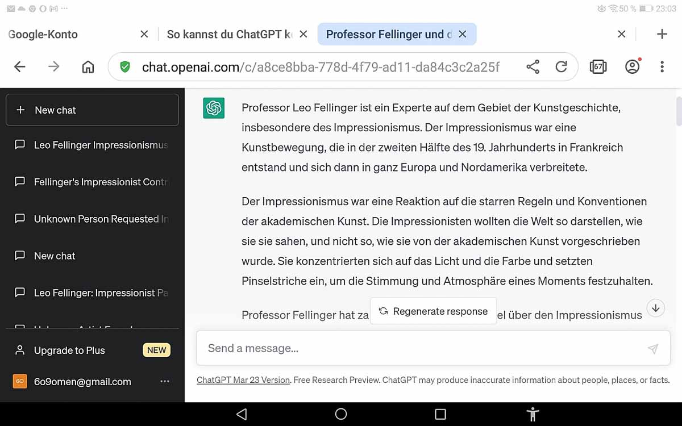Click the chat bubble icon beside 'Unknown Person Requested'
The height and width of the screenshot is (426, 682).
coord(20,219)
